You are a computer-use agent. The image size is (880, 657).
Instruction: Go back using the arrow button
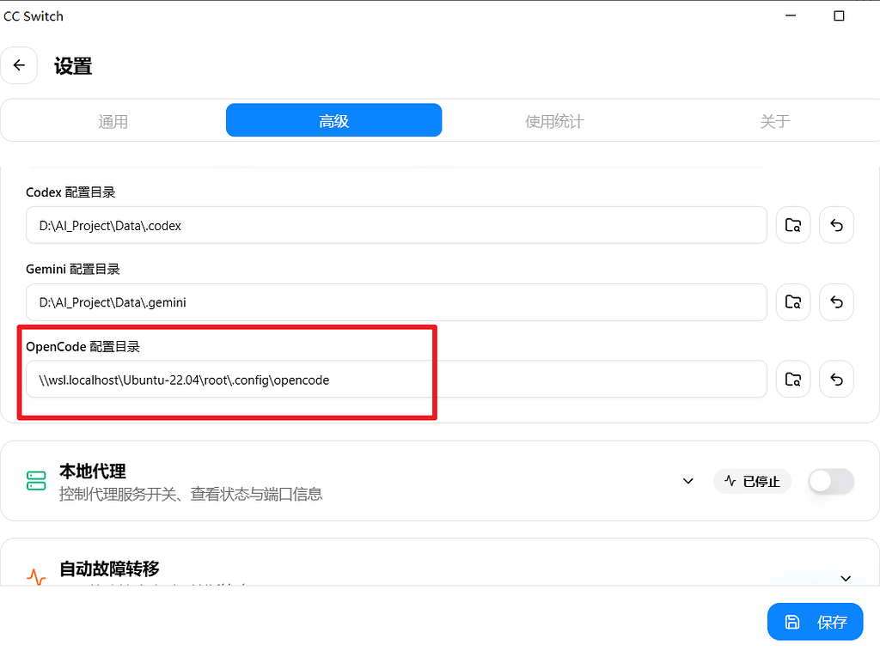click(x=19, y=65)
